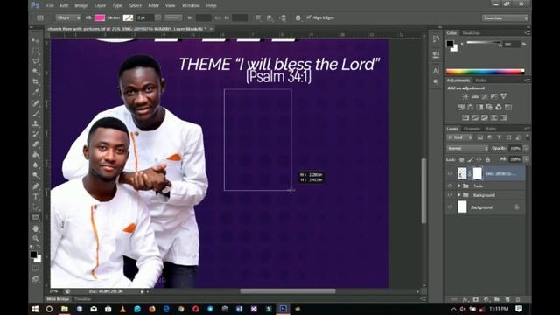Select the Lasso tool
The image size is (560, 315).
(x=35, y=61)
